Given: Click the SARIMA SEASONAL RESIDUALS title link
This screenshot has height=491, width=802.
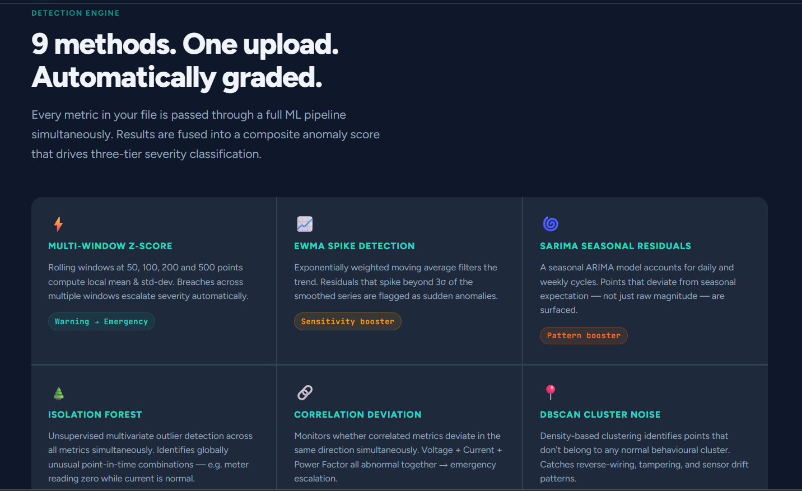Looking at the screenshot, I should tap(615, 246).
